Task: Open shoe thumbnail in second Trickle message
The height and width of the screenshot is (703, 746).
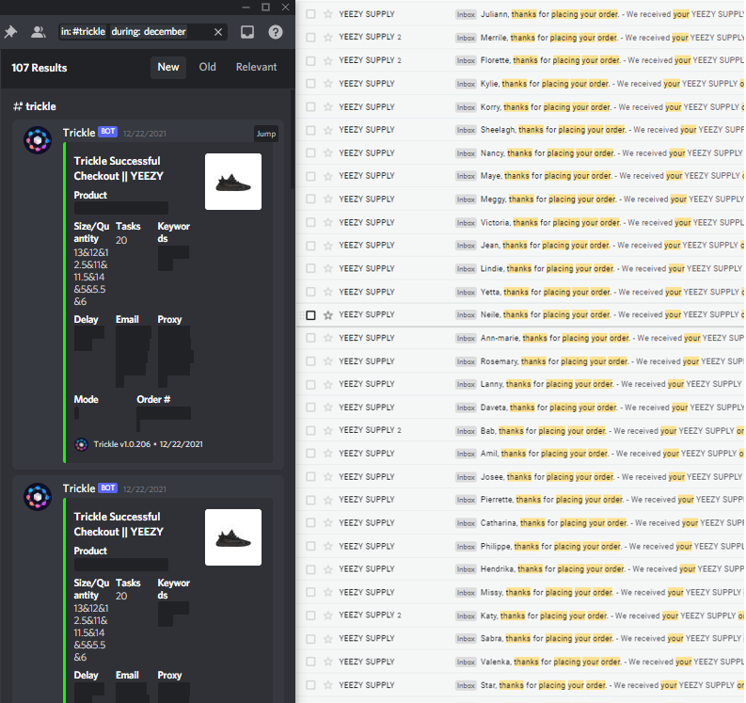Action: point(233,537)
